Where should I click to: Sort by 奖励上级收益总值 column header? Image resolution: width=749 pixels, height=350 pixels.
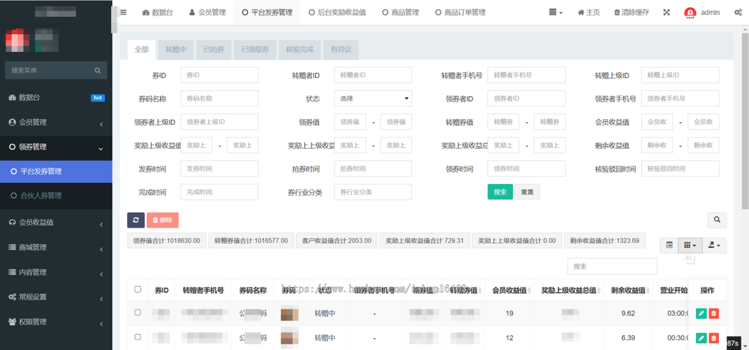569,290
